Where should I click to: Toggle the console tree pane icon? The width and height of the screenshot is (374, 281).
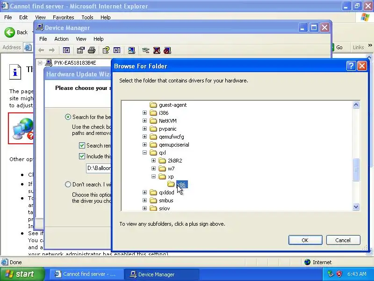[x=66, y=50]
